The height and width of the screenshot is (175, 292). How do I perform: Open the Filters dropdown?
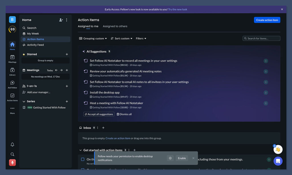tap(141, 38)
